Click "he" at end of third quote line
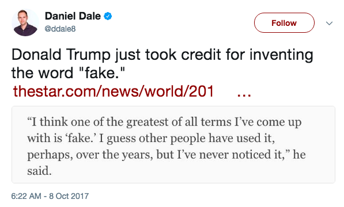 tap(300, 155)
